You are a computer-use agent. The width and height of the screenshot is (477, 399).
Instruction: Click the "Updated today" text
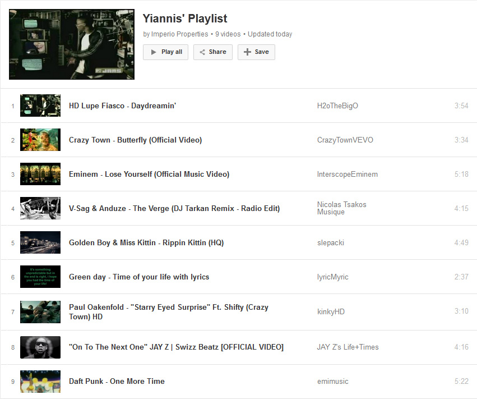tap(270, 34)
